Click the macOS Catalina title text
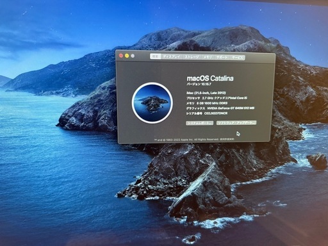This screenshot has width=328, height=246. pyautogui.click(x=210, y=78)
